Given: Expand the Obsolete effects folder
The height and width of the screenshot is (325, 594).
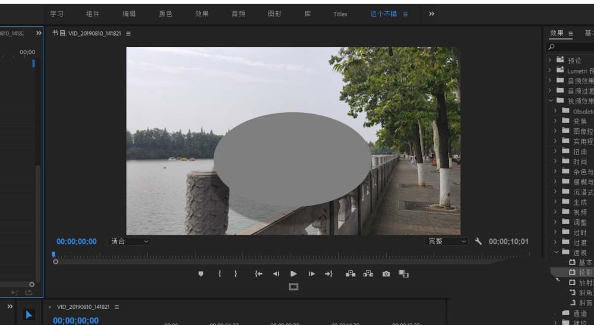Looking at the screenshot, I should [x=555, y=111].
